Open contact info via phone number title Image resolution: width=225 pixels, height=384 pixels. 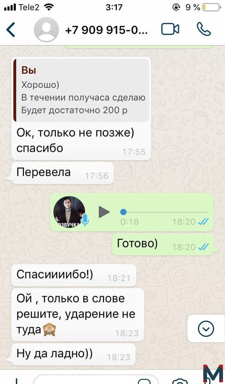pyautogui.click(x=106, y=30)
